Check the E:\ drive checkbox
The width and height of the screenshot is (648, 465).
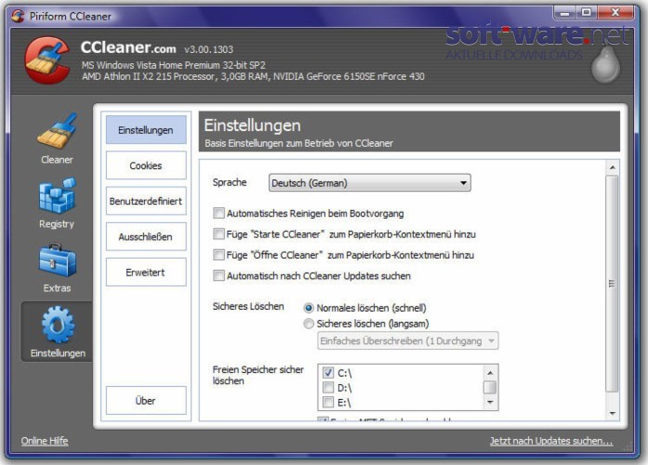(328, 402)
